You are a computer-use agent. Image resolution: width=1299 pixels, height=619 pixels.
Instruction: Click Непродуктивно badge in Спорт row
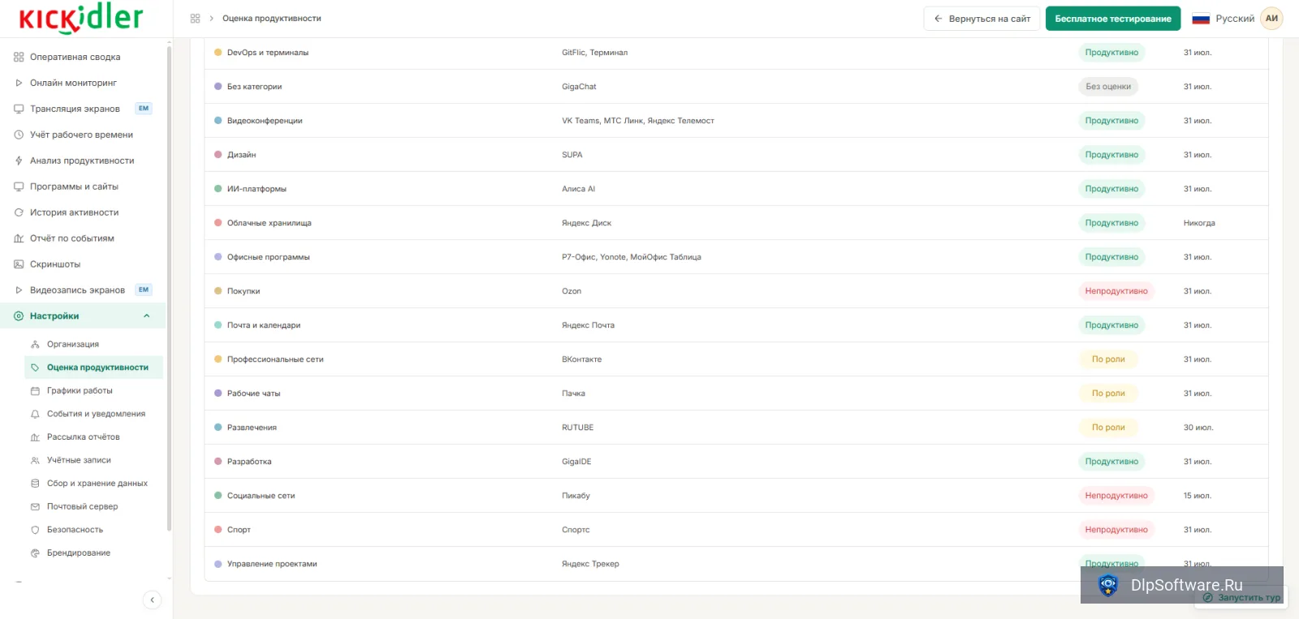1116,530
